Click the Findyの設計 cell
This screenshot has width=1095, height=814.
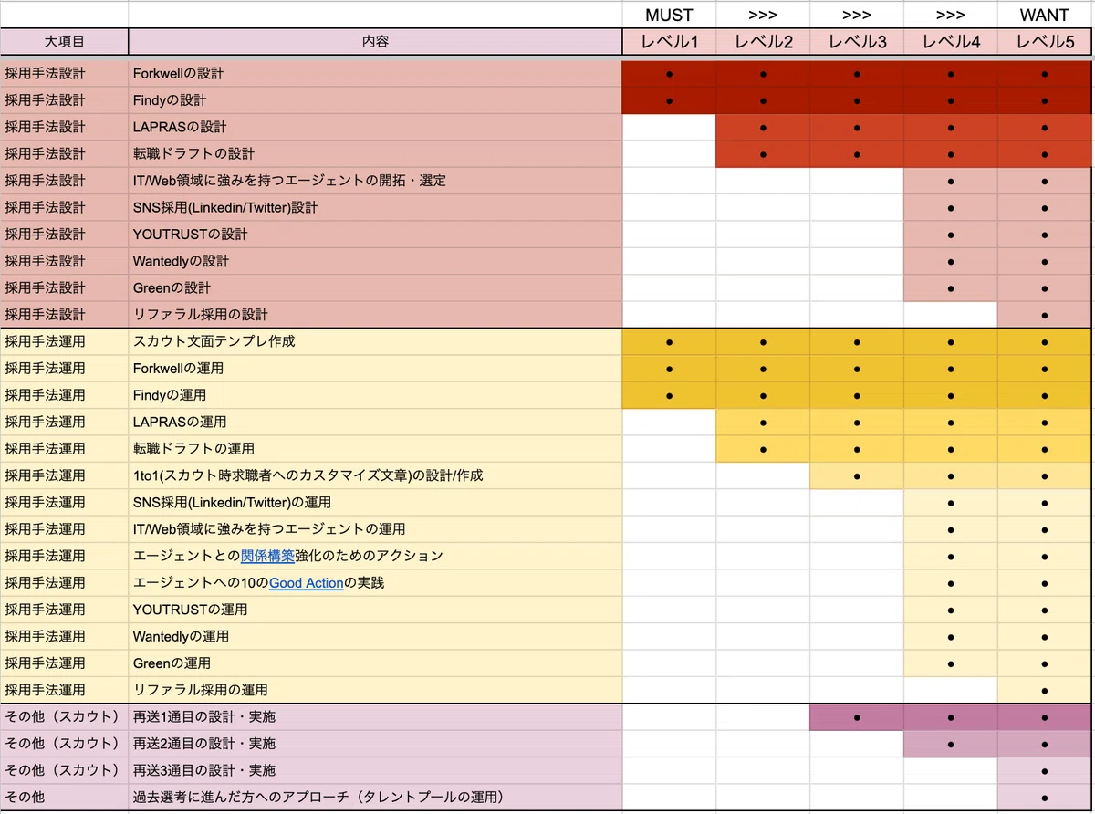pyautogui.click(x=375, y=100)
